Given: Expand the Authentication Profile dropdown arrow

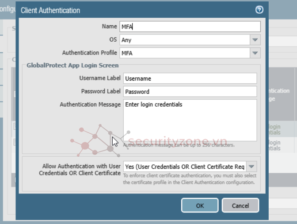Looking at the screenshot, I should click(255, 53).
